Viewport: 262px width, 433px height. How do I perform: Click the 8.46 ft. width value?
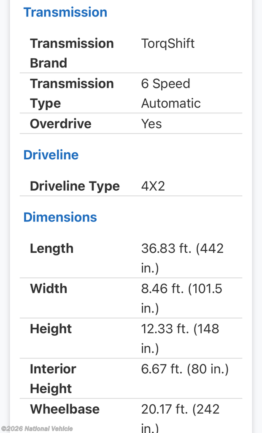pos(181,298)
